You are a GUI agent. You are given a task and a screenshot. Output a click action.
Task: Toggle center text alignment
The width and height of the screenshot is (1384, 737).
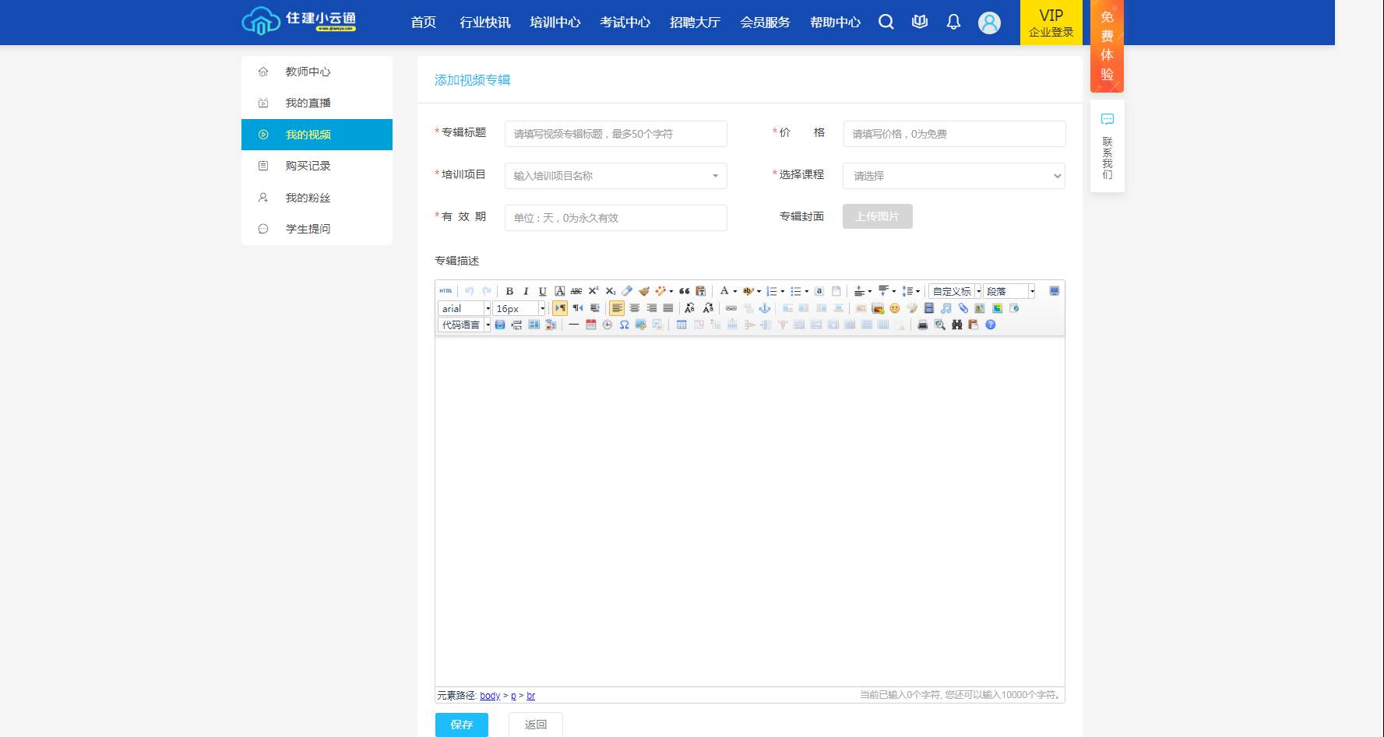[x=634, y=309]
